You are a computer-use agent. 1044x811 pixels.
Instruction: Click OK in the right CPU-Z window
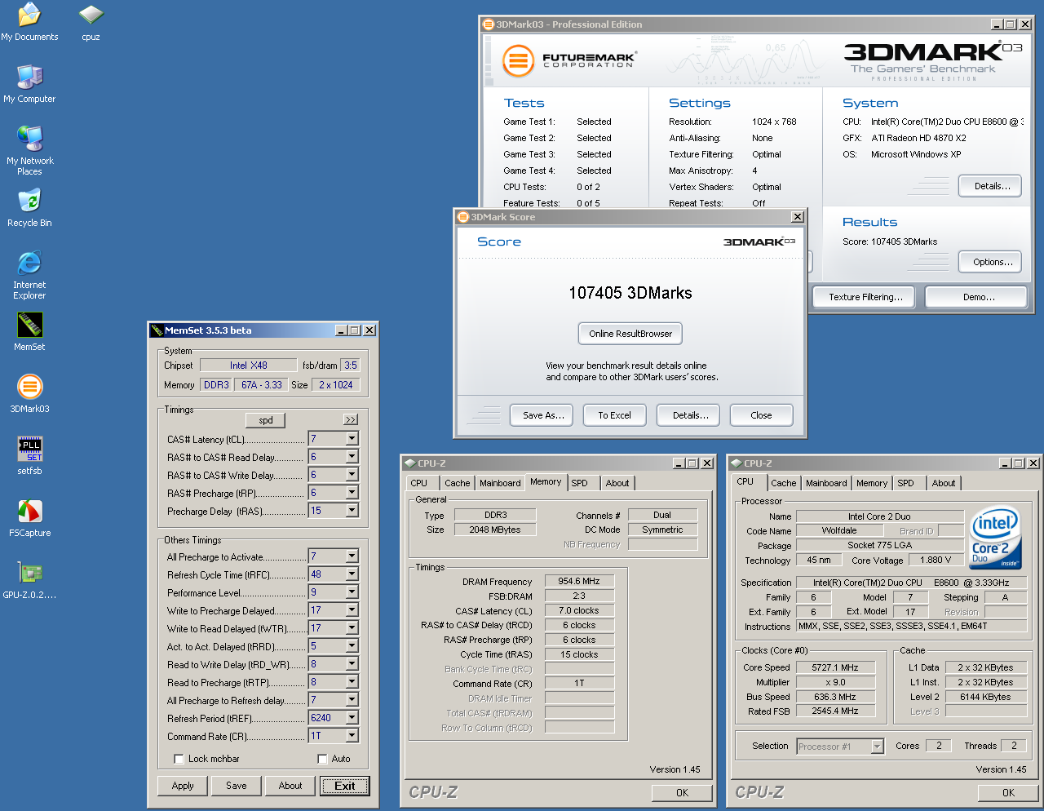click(1008, 792)
